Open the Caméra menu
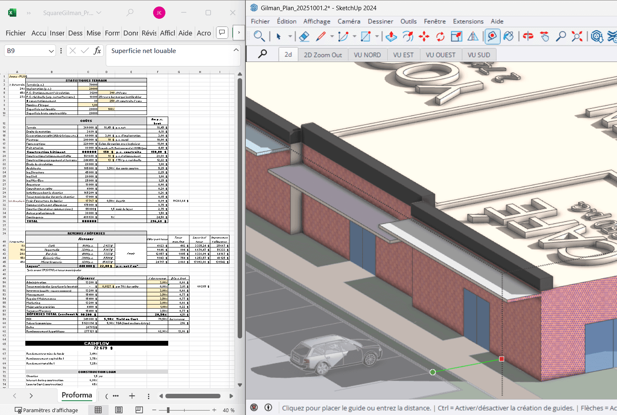Screen dimensions: 617x415 click(x=349, y=21)
